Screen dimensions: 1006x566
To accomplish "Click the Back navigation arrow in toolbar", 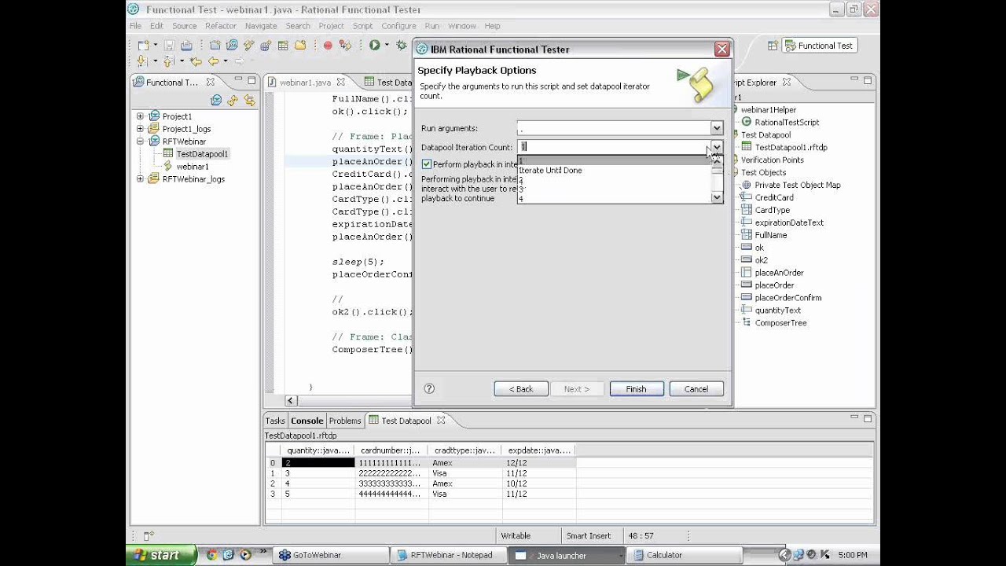I will click(213, 61).
